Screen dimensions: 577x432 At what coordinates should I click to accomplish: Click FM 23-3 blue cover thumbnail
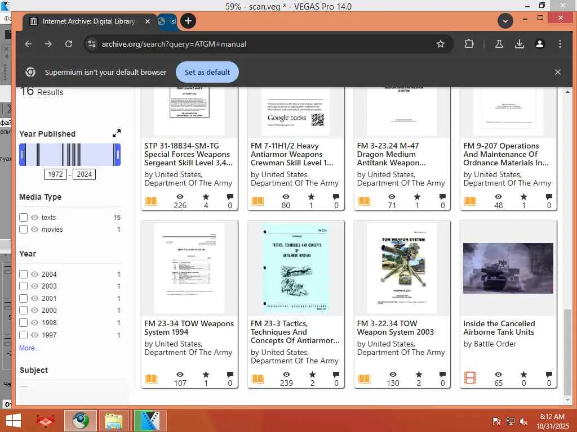point(296,268)
